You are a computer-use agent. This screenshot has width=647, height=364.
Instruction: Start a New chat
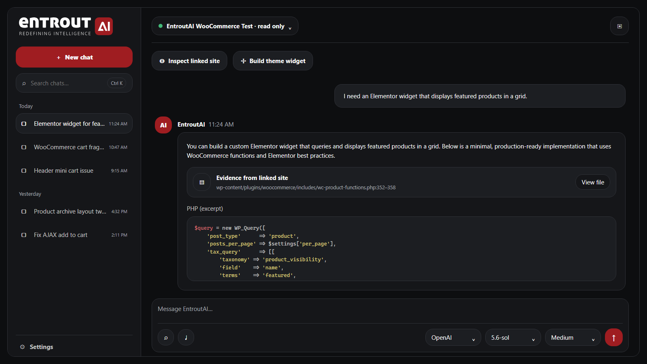[74, 57]
